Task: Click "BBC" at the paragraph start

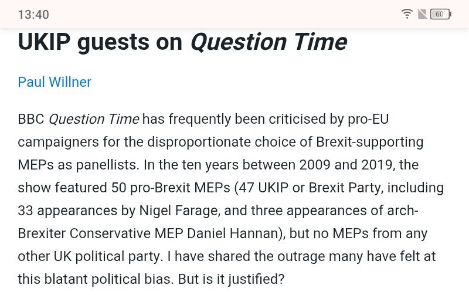Action: tap(31, 120)
